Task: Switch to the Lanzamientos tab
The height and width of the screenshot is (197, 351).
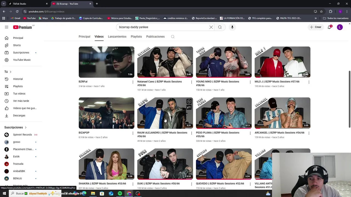Action: [117, 37]
